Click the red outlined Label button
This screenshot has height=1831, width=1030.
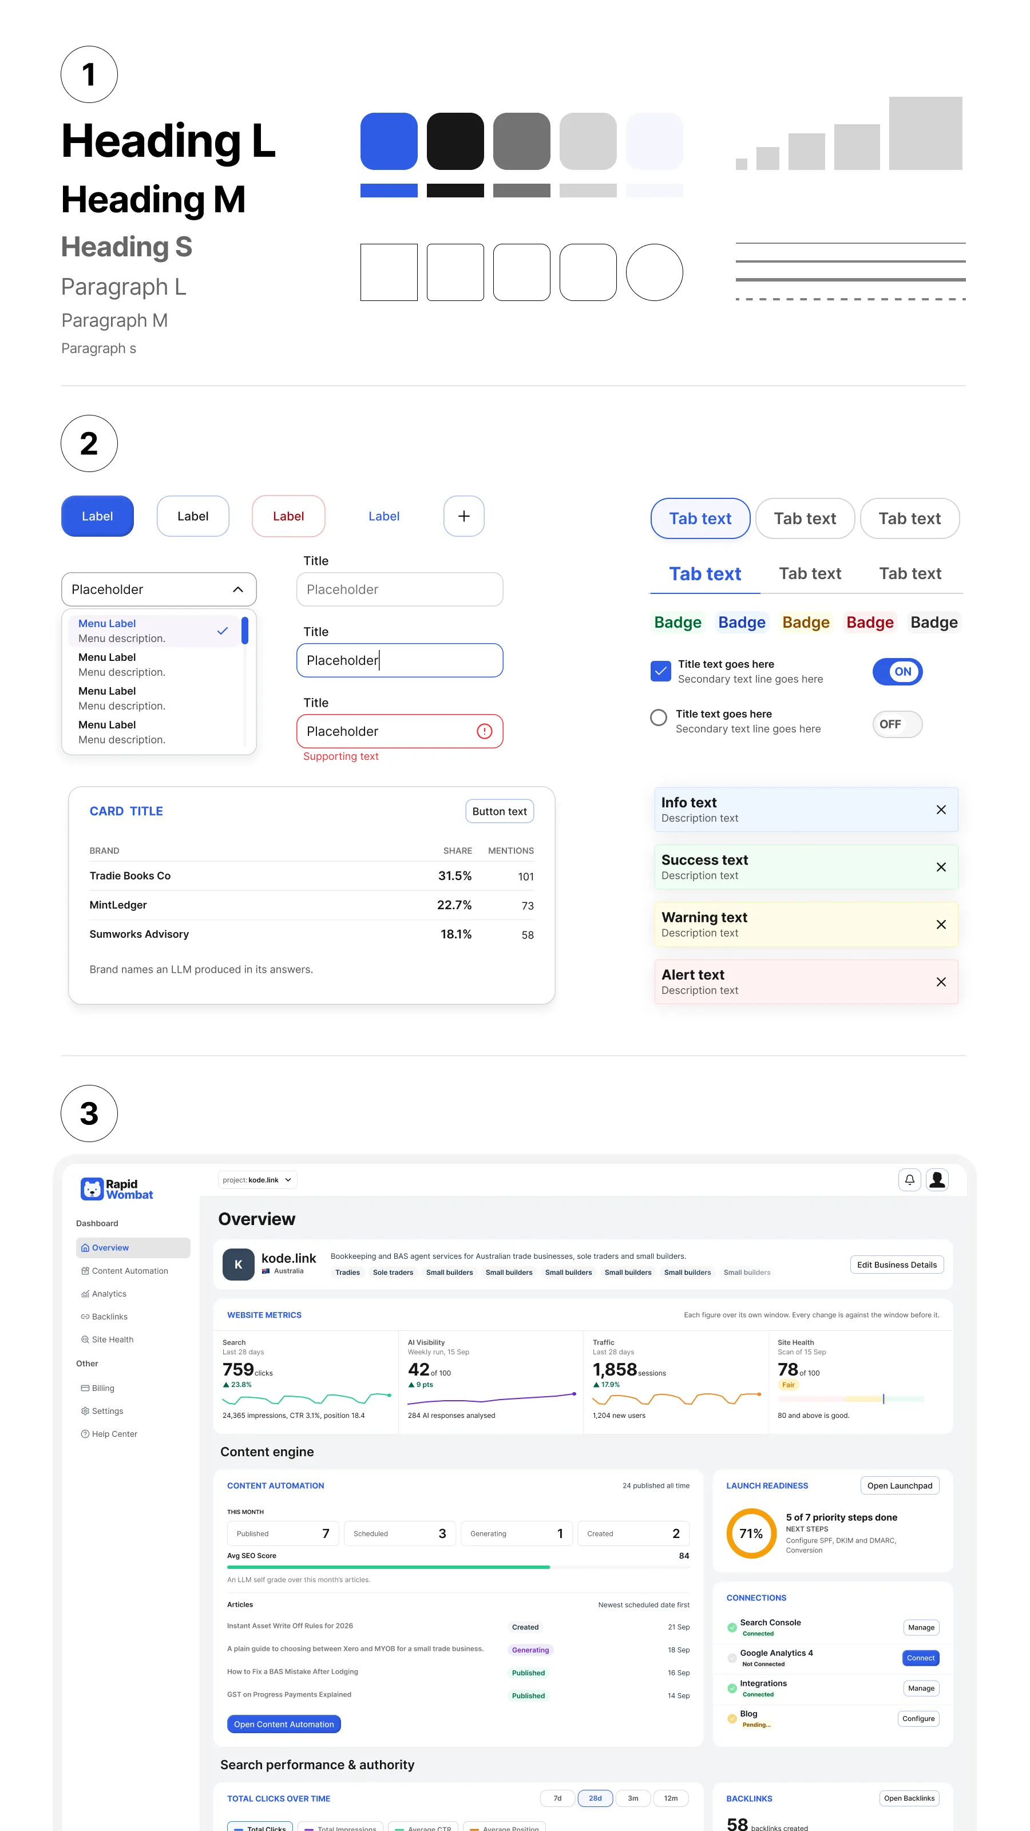(x=288, y=516)
